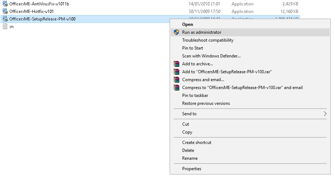Cut the selected file

point(186,124)
